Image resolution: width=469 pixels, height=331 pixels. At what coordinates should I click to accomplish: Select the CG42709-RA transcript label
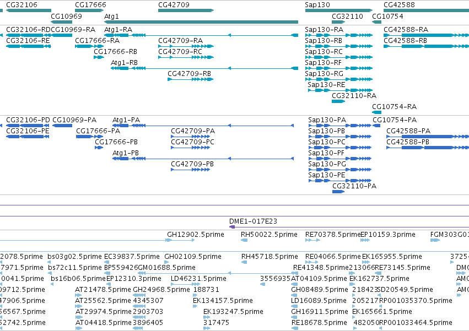[x=180, y=41]
